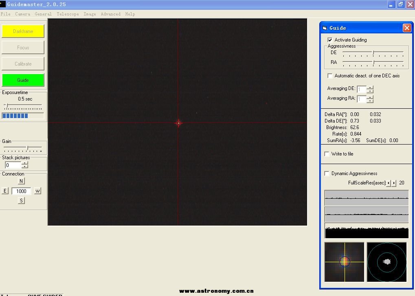Click the RA aggressiveness slider
Image resolution: width=415 pixels, height=296 pixels.
pyautogui.click(x=373, y=63)
